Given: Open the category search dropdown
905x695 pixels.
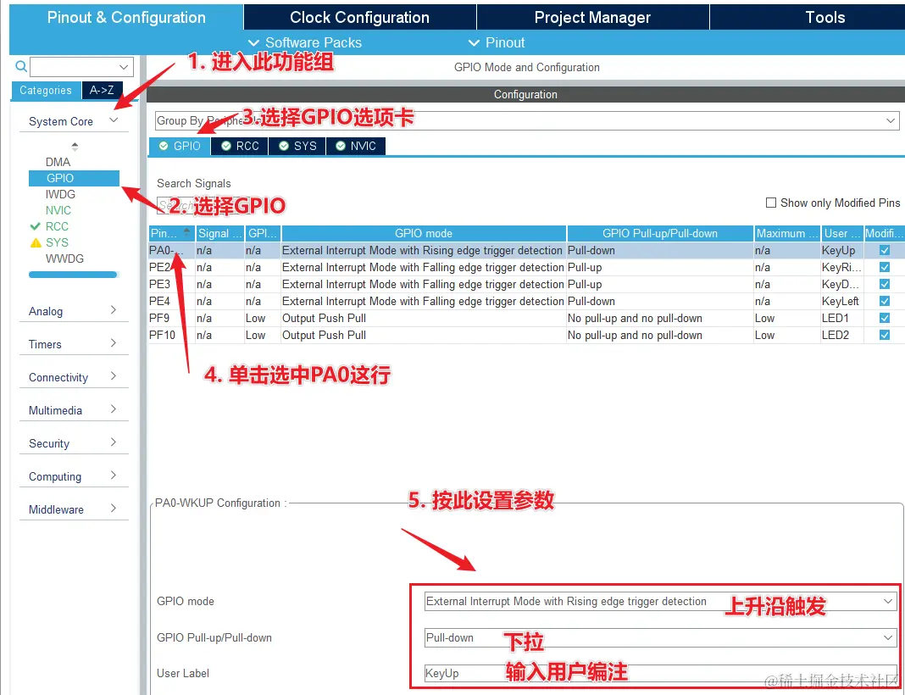Looking at the screenshot, I should [124, 67].
